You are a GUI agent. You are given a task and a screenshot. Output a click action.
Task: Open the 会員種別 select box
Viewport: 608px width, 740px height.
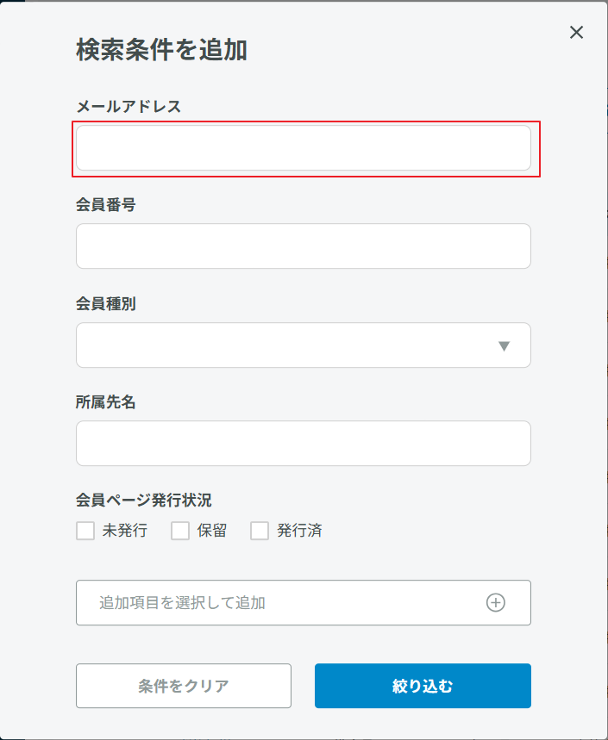click(304, 345)
